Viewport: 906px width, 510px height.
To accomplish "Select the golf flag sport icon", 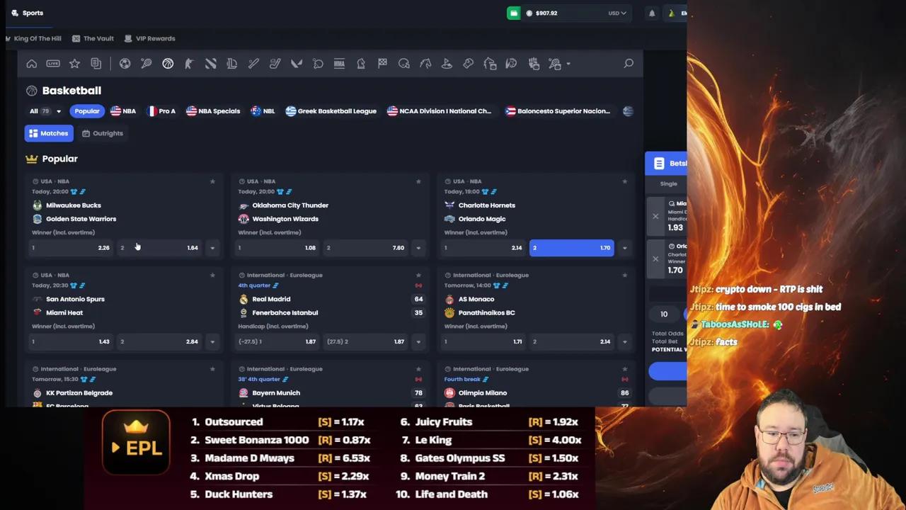I will pos(447,64).
